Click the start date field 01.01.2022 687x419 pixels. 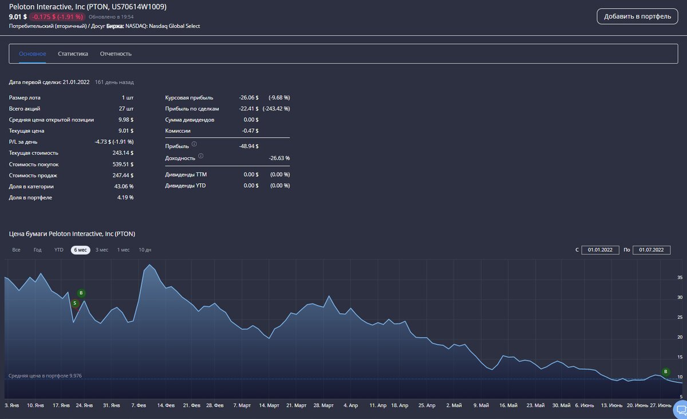click(x=600, y=250)
